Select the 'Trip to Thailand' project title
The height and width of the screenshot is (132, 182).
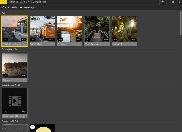click(x=36, y=44)
